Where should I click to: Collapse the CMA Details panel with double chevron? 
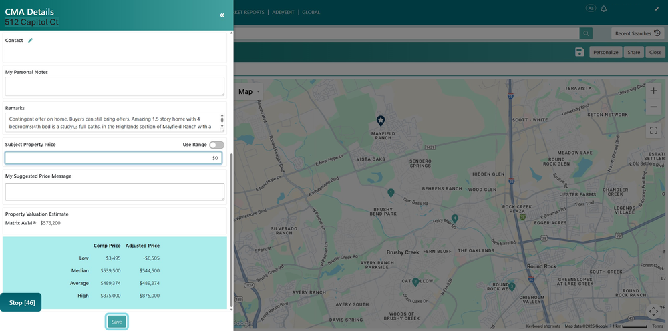click(x=222, y=15)
